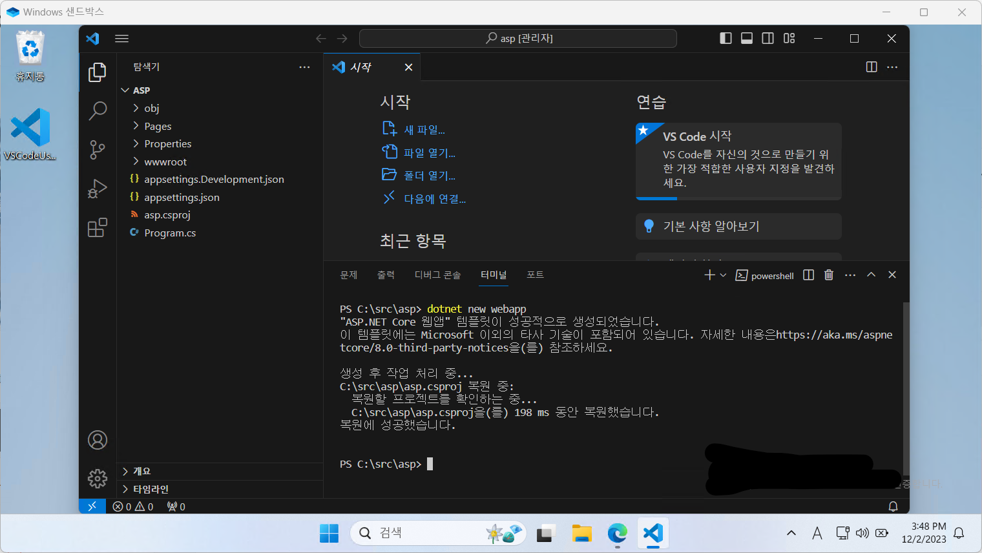This screenshot has height=553, width=982.
Task: Switch to the 디버그 콘솔 tab
Action: coord(437,275)
